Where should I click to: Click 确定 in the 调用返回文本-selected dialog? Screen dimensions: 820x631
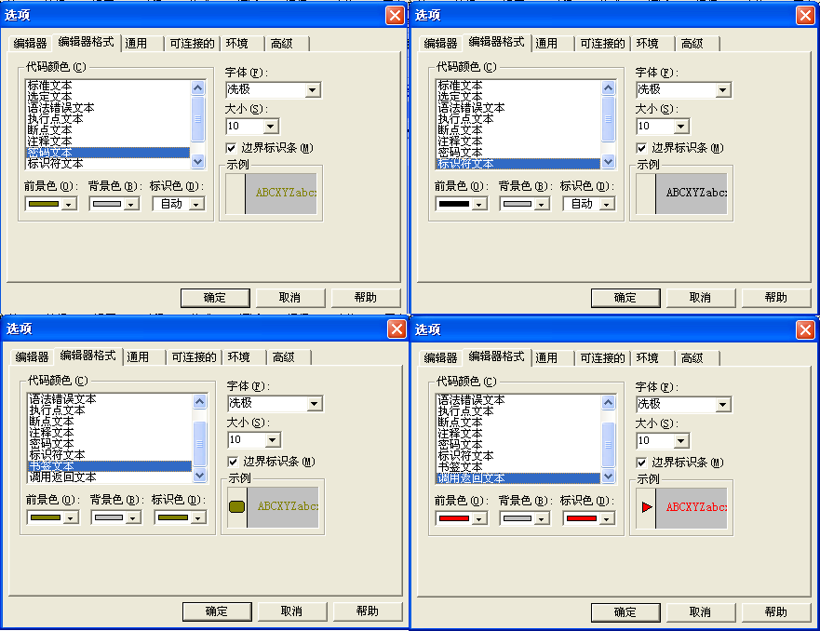[625, 612]
